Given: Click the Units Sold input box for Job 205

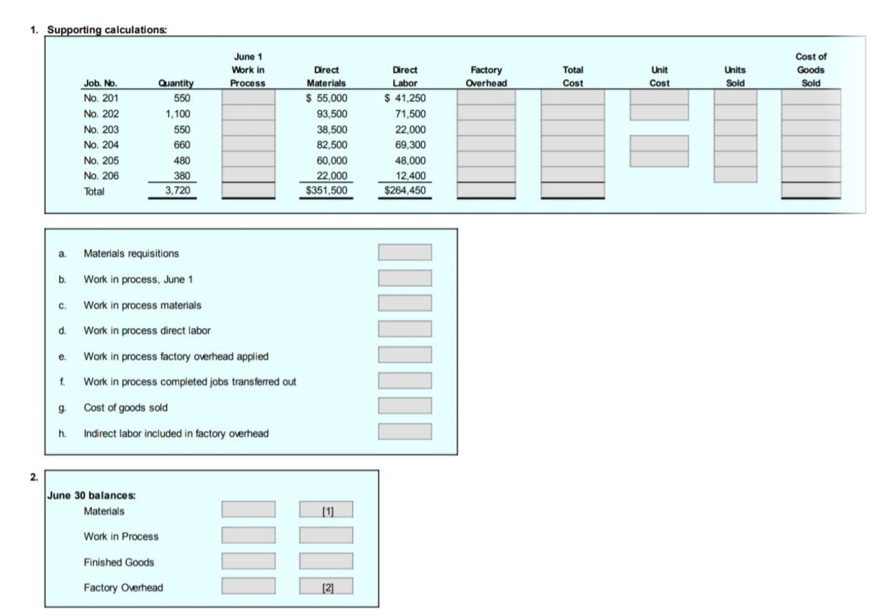Looking at the screenshot, I should click(735, 160).
